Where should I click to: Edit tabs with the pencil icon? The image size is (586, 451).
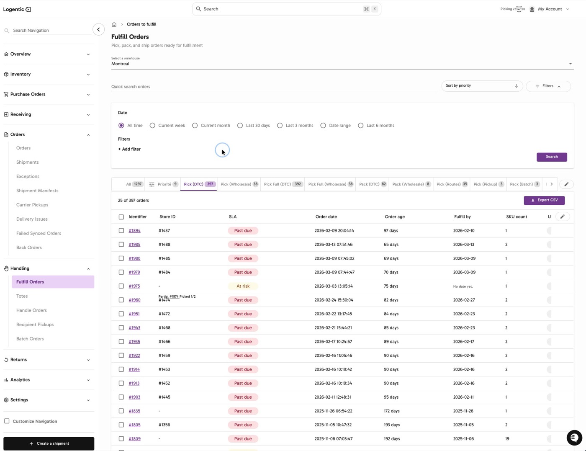(x=566, y=184)
